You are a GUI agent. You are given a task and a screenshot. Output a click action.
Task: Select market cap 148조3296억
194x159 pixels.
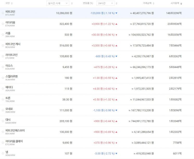[174, 13]
